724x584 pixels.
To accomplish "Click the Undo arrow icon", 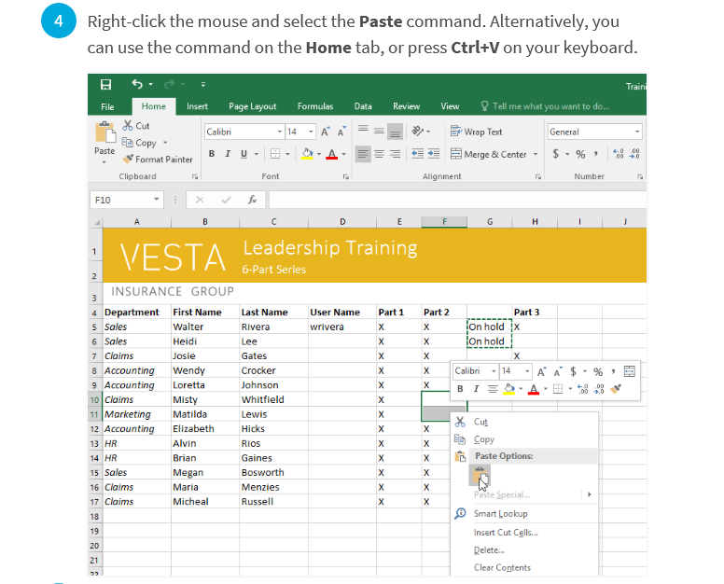I will click(137, 84).
